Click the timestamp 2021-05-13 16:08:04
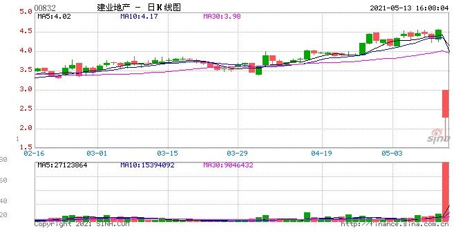 point(409,8)
